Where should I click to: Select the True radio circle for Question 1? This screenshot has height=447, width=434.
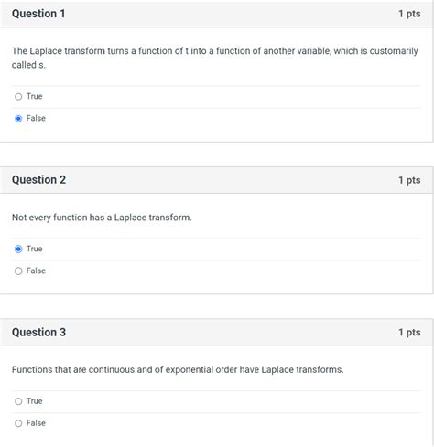pyautogui.click(x=18, y=97)
